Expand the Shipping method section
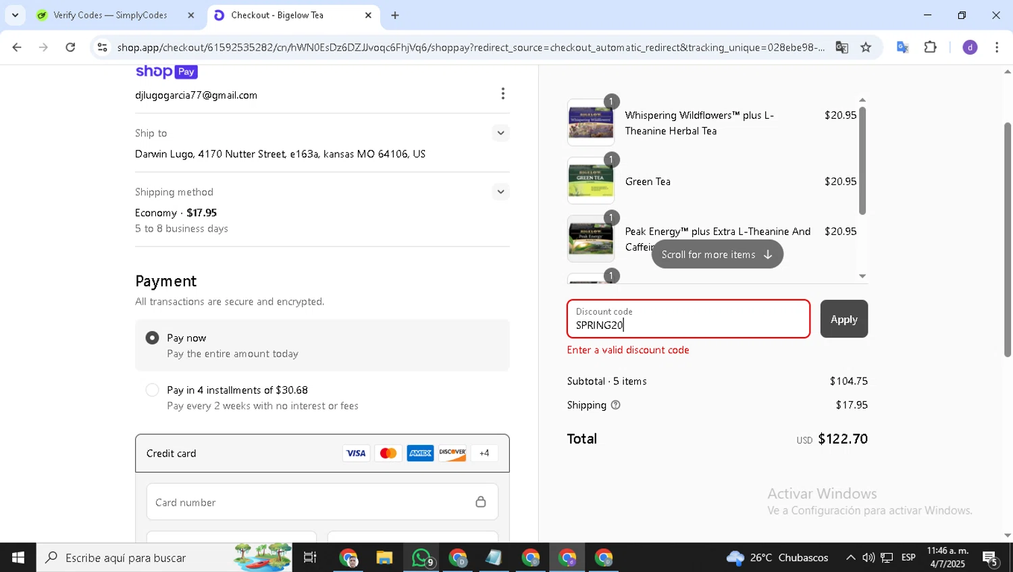 pos(500,192)
